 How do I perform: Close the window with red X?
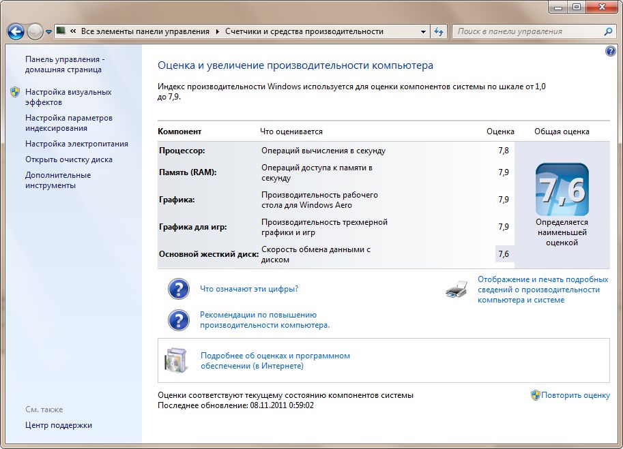click(x=602, y=7)
